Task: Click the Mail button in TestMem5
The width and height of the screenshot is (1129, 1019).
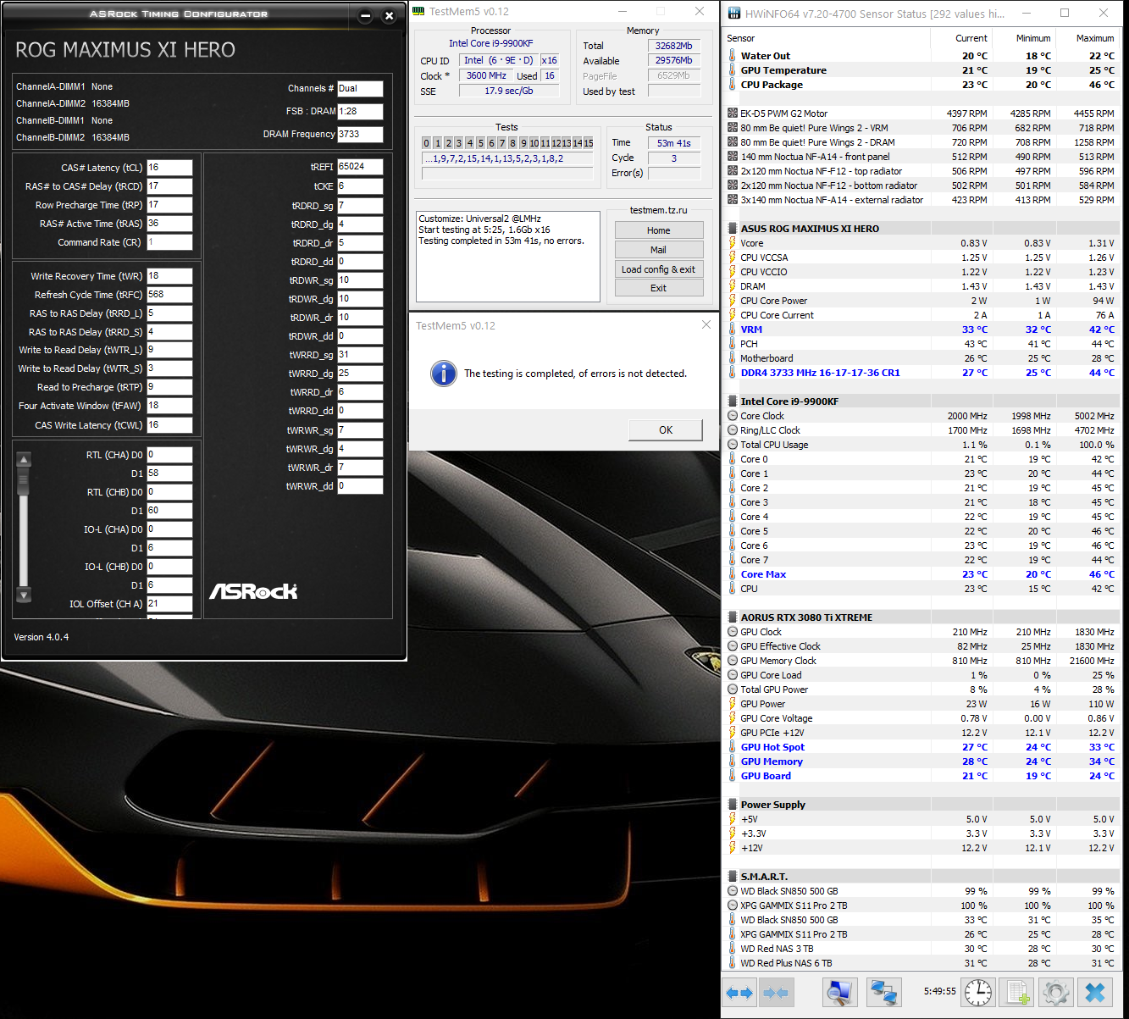Action: pyautogui.click(x=658, y=250)
